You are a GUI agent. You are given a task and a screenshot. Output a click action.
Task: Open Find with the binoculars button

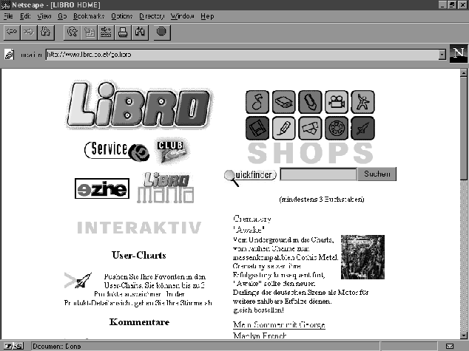140,33
